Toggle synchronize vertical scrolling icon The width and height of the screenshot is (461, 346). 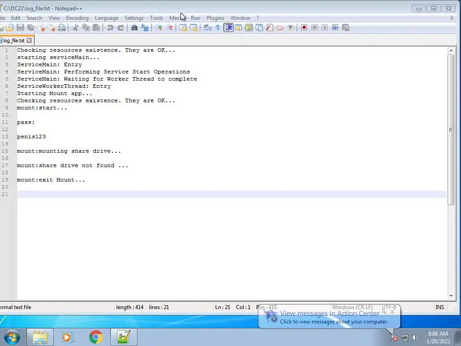point(183,27)
